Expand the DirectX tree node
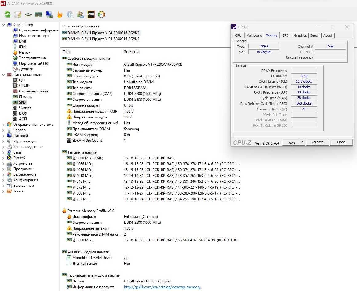 pyautogui.click(x=3, y=158)
